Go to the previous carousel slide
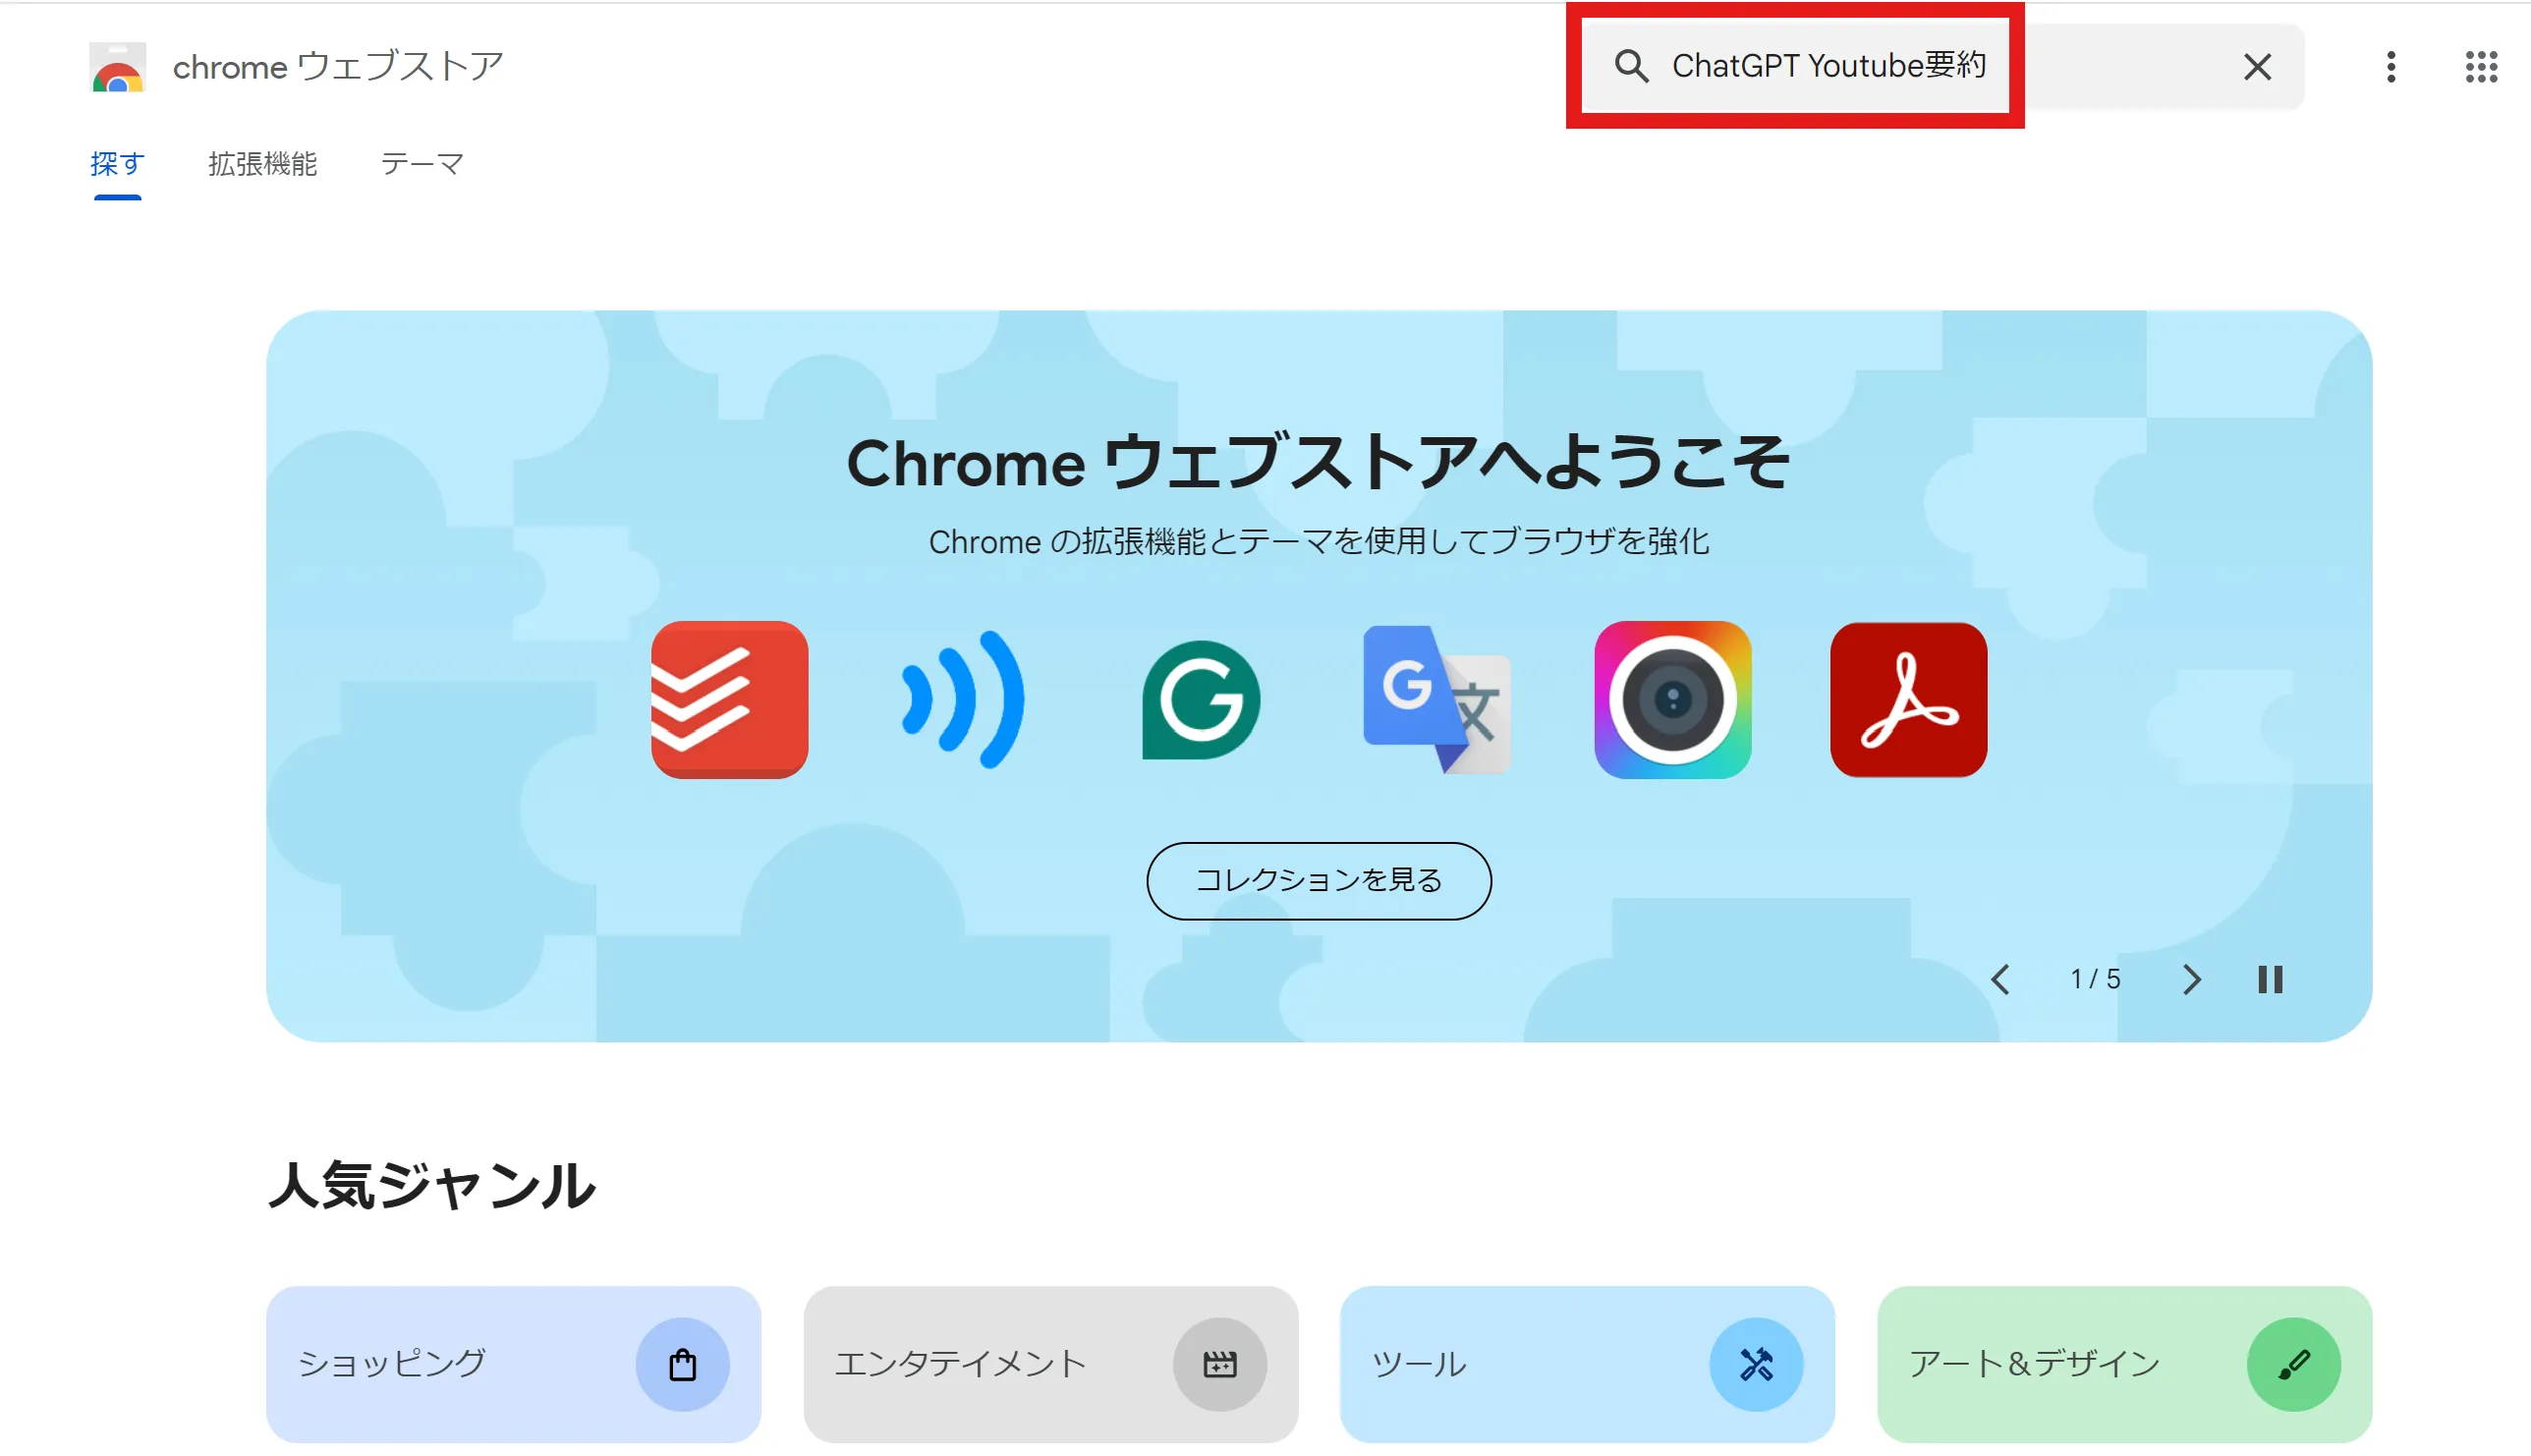The image size is (2531, 1456). [x=2000, y=979]
